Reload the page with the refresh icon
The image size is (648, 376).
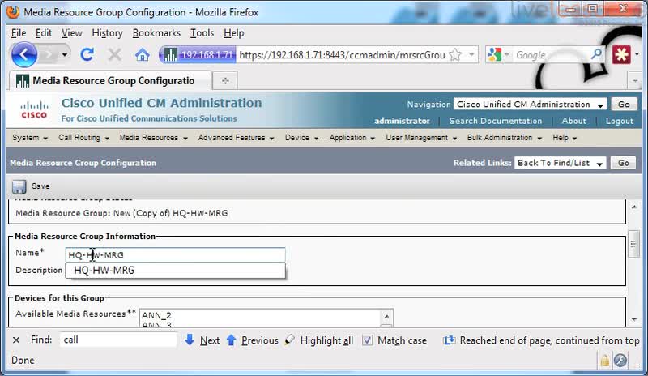[87, 54]
